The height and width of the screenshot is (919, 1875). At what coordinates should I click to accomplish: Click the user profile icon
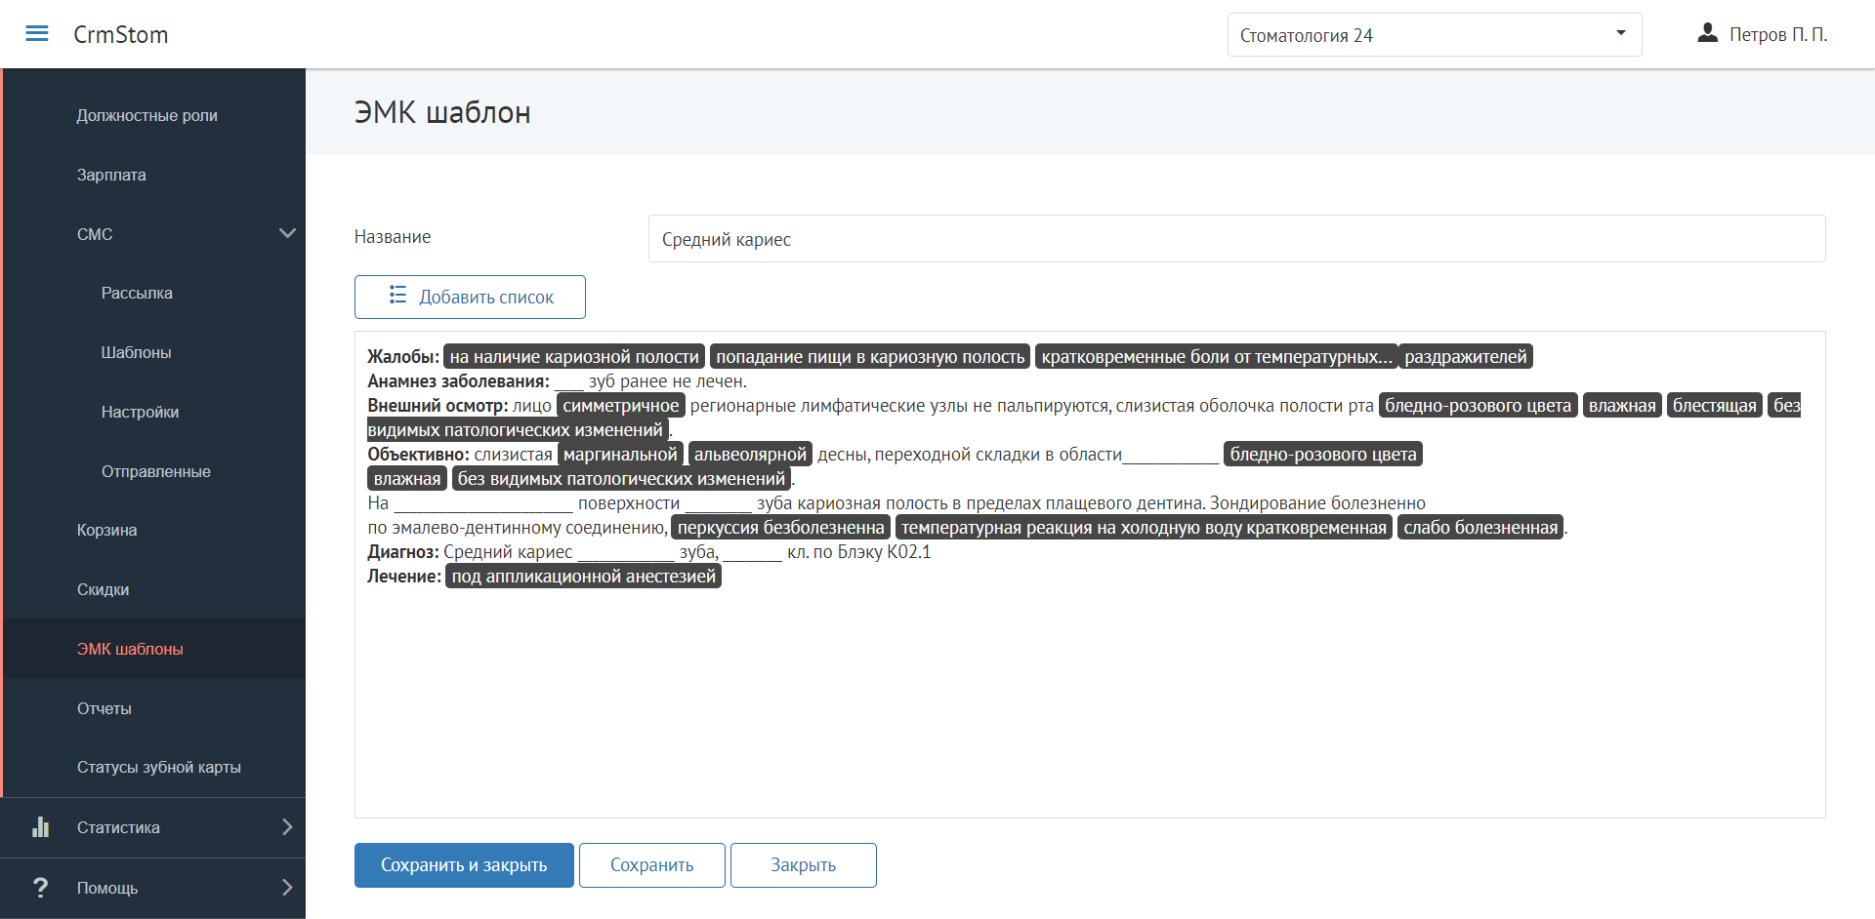tap(1707, 33)
